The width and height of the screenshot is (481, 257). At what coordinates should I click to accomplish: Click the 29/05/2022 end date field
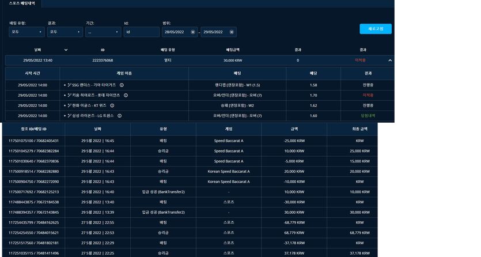(218, 32)
